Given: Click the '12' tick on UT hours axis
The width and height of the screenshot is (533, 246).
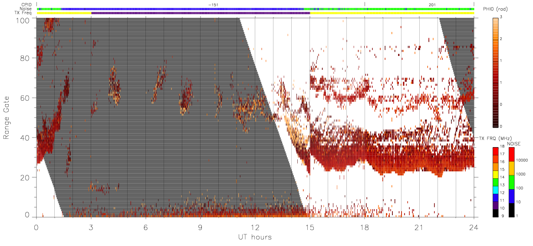Looking at the screenshot, I should 255,227.
